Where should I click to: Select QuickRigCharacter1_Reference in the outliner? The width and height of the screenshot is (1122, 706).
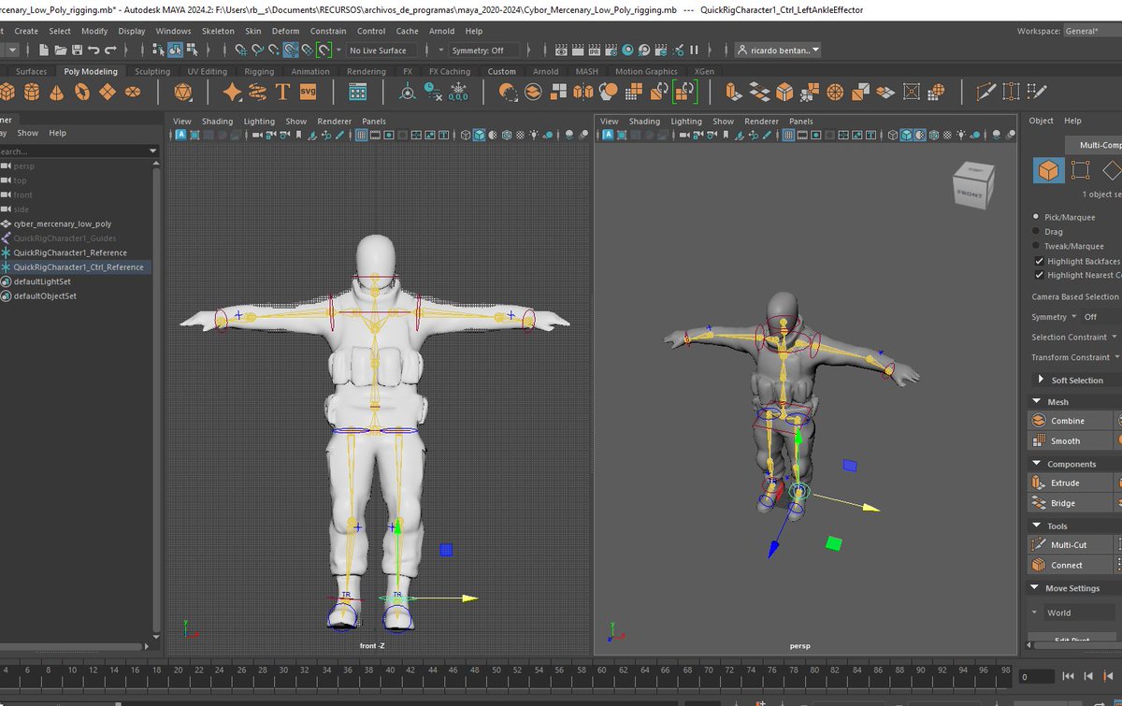coord(70,252)
